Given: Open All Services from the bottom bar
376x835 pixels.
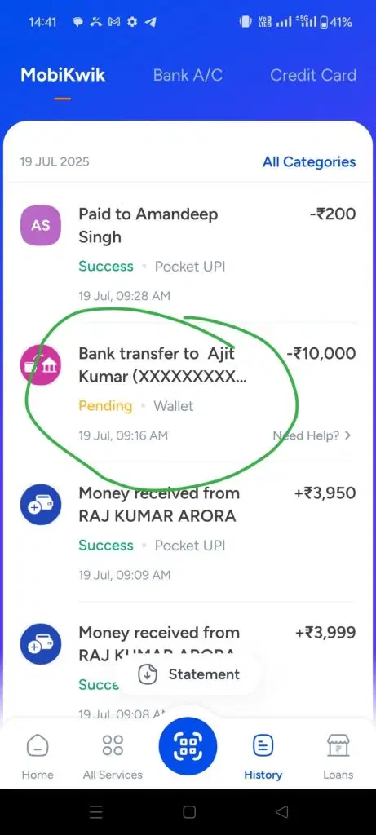Looking at the screenshot, I should tap(113, 757).
